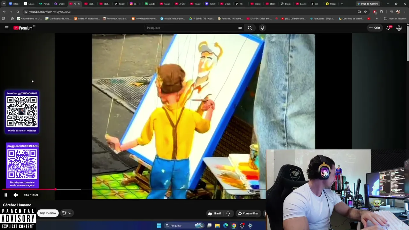
Task: Open the YouTube account avatar menu
Action: 399,28
